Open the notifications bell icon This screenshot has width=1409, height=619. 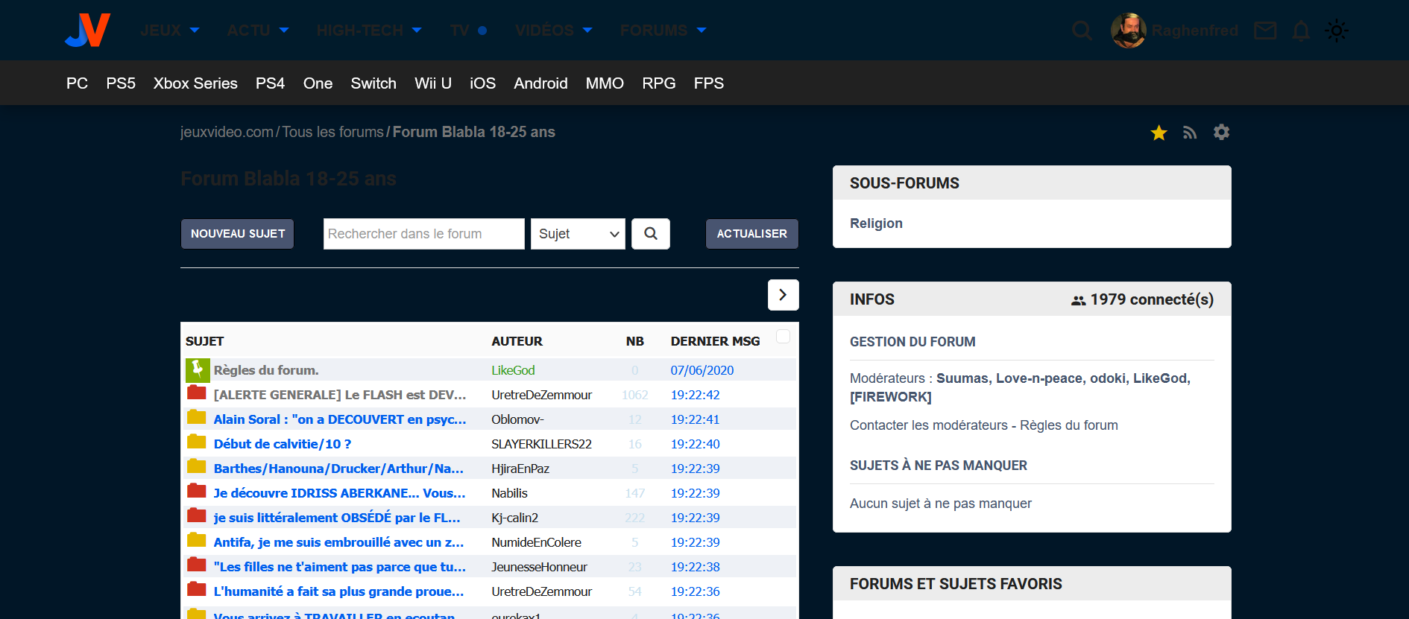[x=1301, y=31]
